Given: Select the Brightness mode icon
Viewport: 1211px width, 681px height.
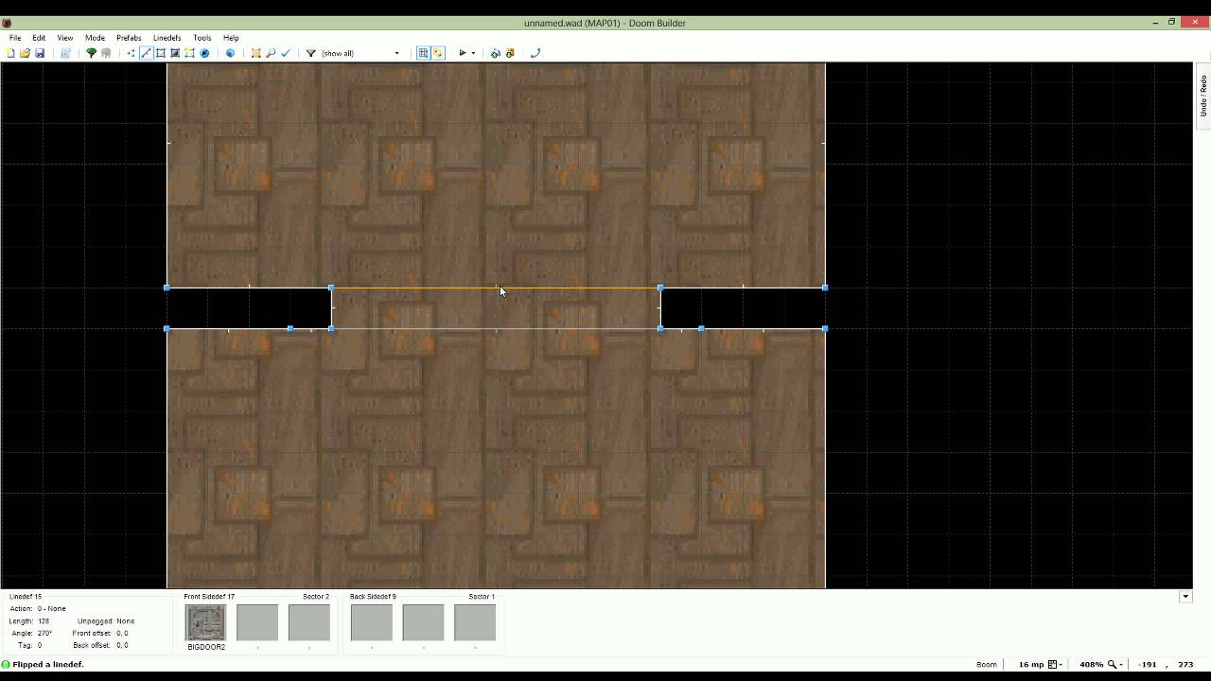Looking at the screenshot, I should [174, 53].
